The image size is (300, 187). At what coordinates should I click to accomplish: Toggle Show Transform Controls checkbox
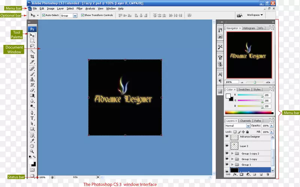(82, 15)
